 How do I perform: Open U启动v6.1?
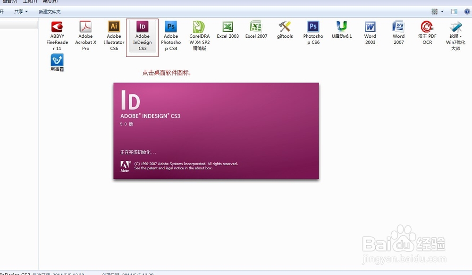(341, 27)
